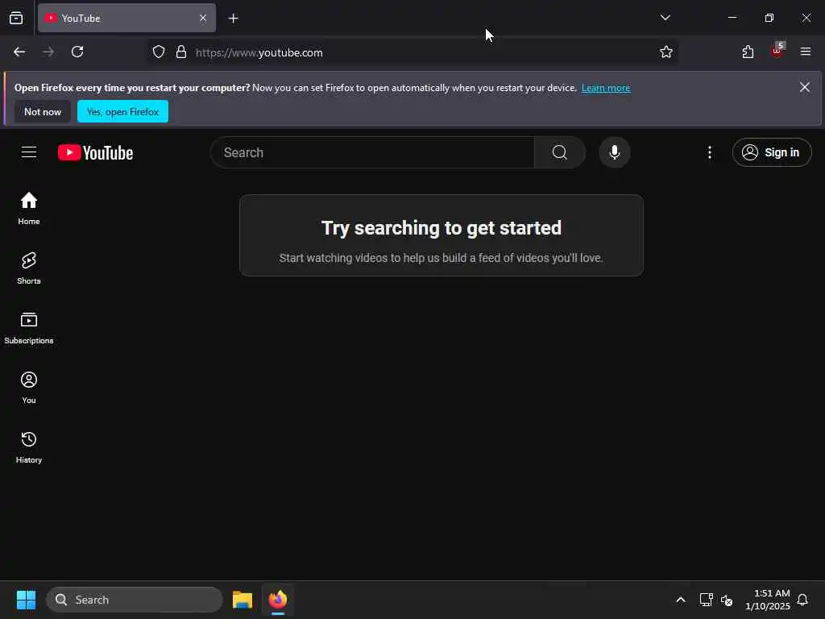Focus the YouTube search field
Viewport: 825px width, 619px height.
pos(372,152)
